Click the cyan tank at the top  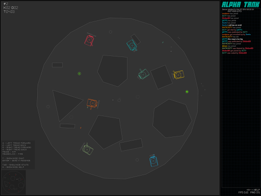tap(132, 45)
